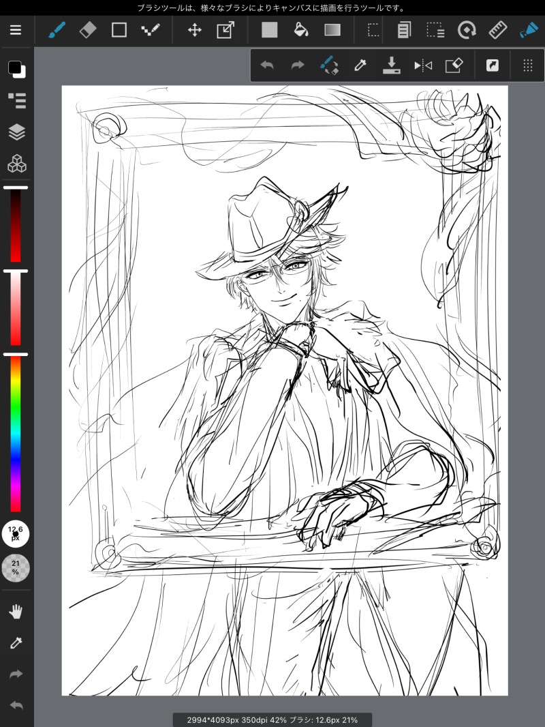Select the dot pen tool
This screenshot has height=727, width=545.
click(x=151, y=30)
